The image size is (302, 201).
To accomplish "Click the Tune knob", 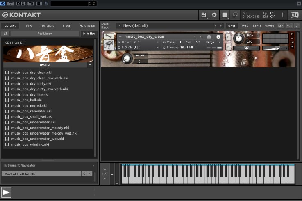I will 238,38.
